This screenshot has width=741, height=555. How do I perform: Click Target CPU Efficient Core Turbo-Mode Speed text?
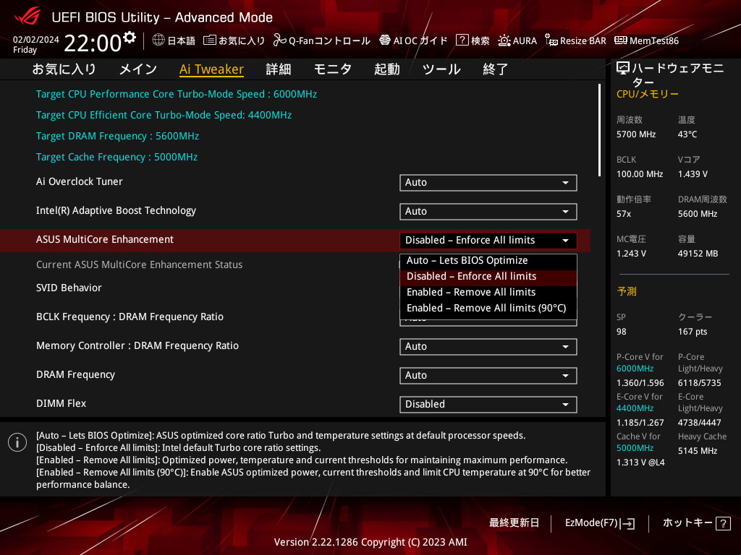[164, 115]
